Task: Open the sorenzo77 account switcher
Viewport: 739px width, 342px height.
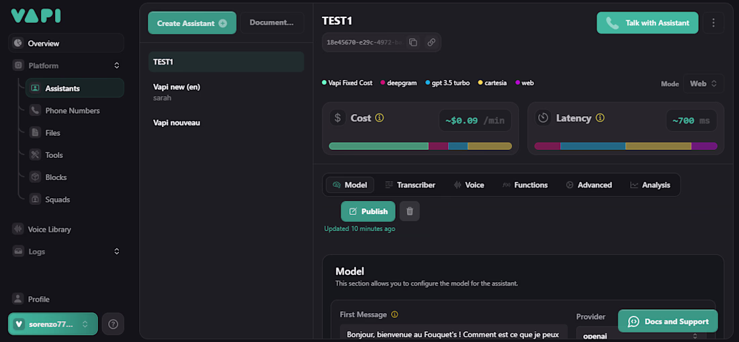Action: [x=53, y=324]
